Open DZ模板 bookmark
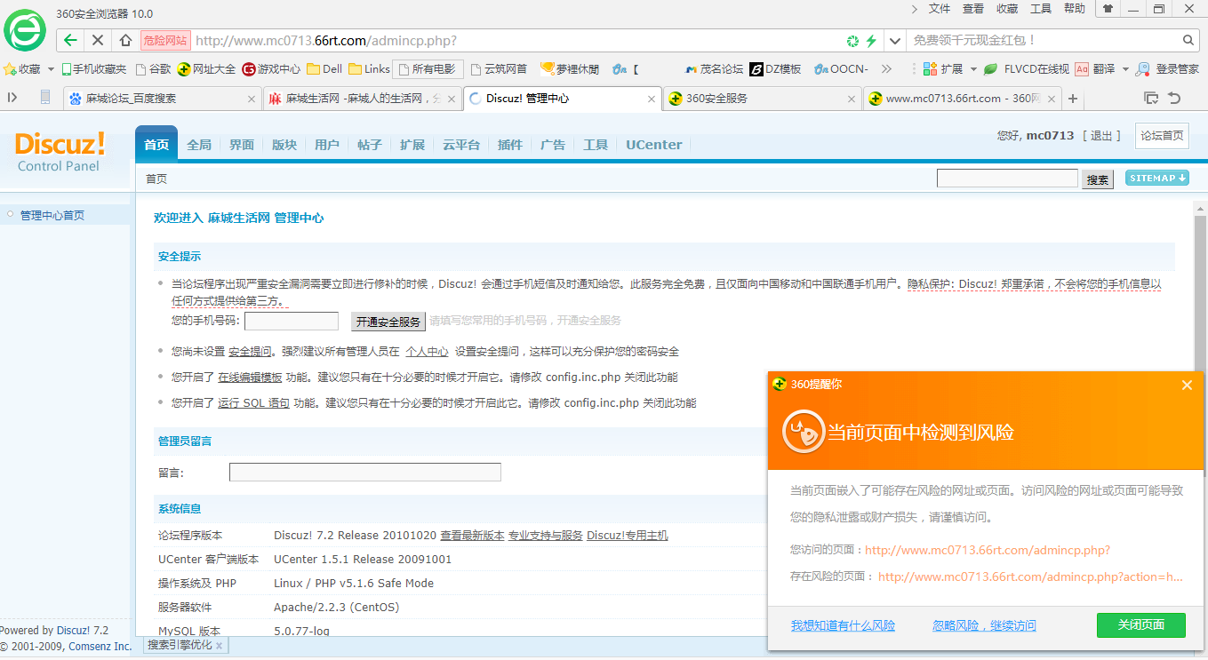 coord(775,68)
